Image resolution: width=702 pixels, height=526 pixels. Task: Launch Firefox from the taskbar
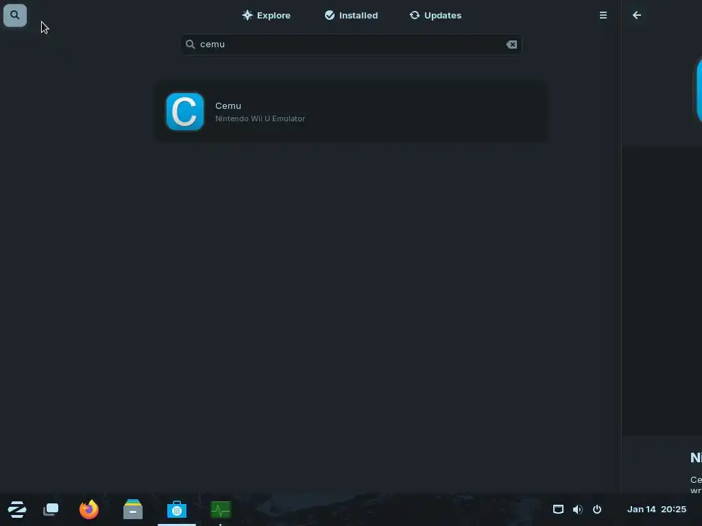coord(88,510)
